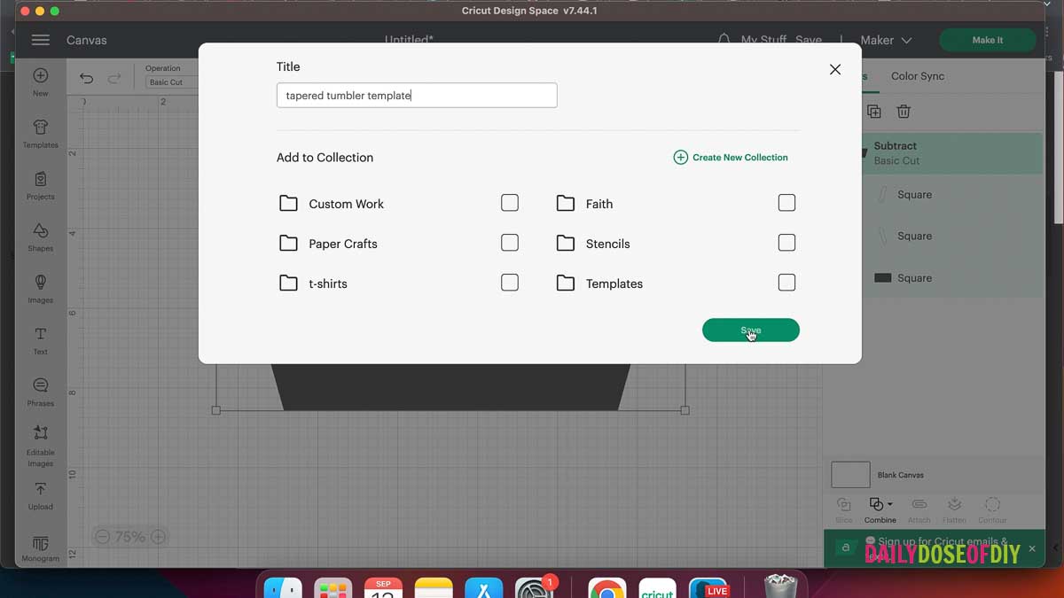The width and height of the screenshot is (1064, 598).
Task: Undo the last action with the arrow
Action: [86, 78]
